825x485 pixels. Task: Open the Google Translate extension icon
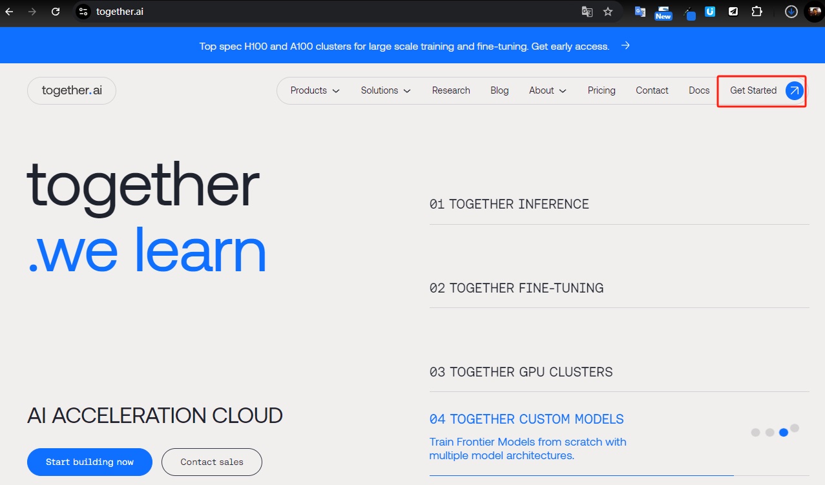(x=640, y=12)
